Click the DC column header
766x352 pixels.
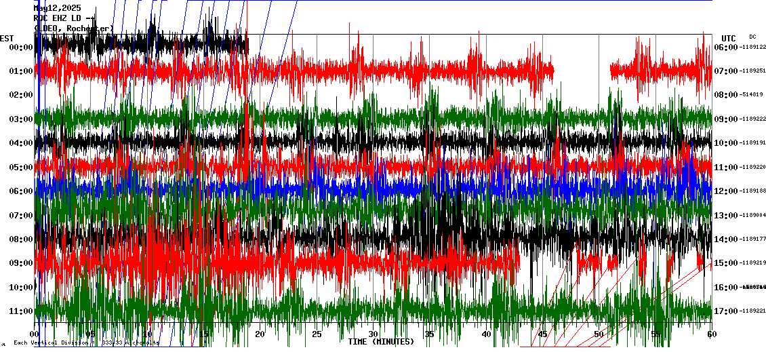coord(752,37)
